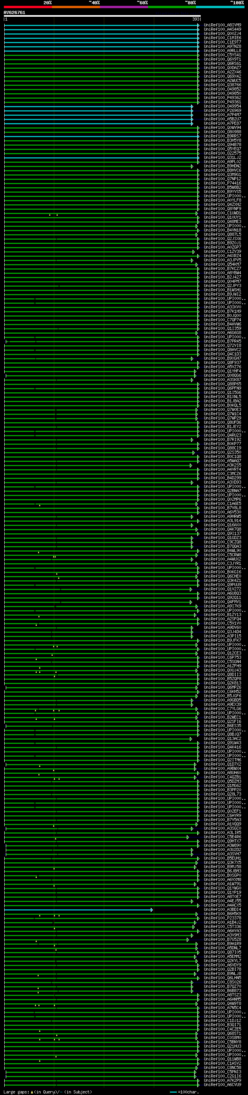Select the UniRef100_A9HRW5 label
The width and height of the screenshot is (248, 1095).
[222, 517]
